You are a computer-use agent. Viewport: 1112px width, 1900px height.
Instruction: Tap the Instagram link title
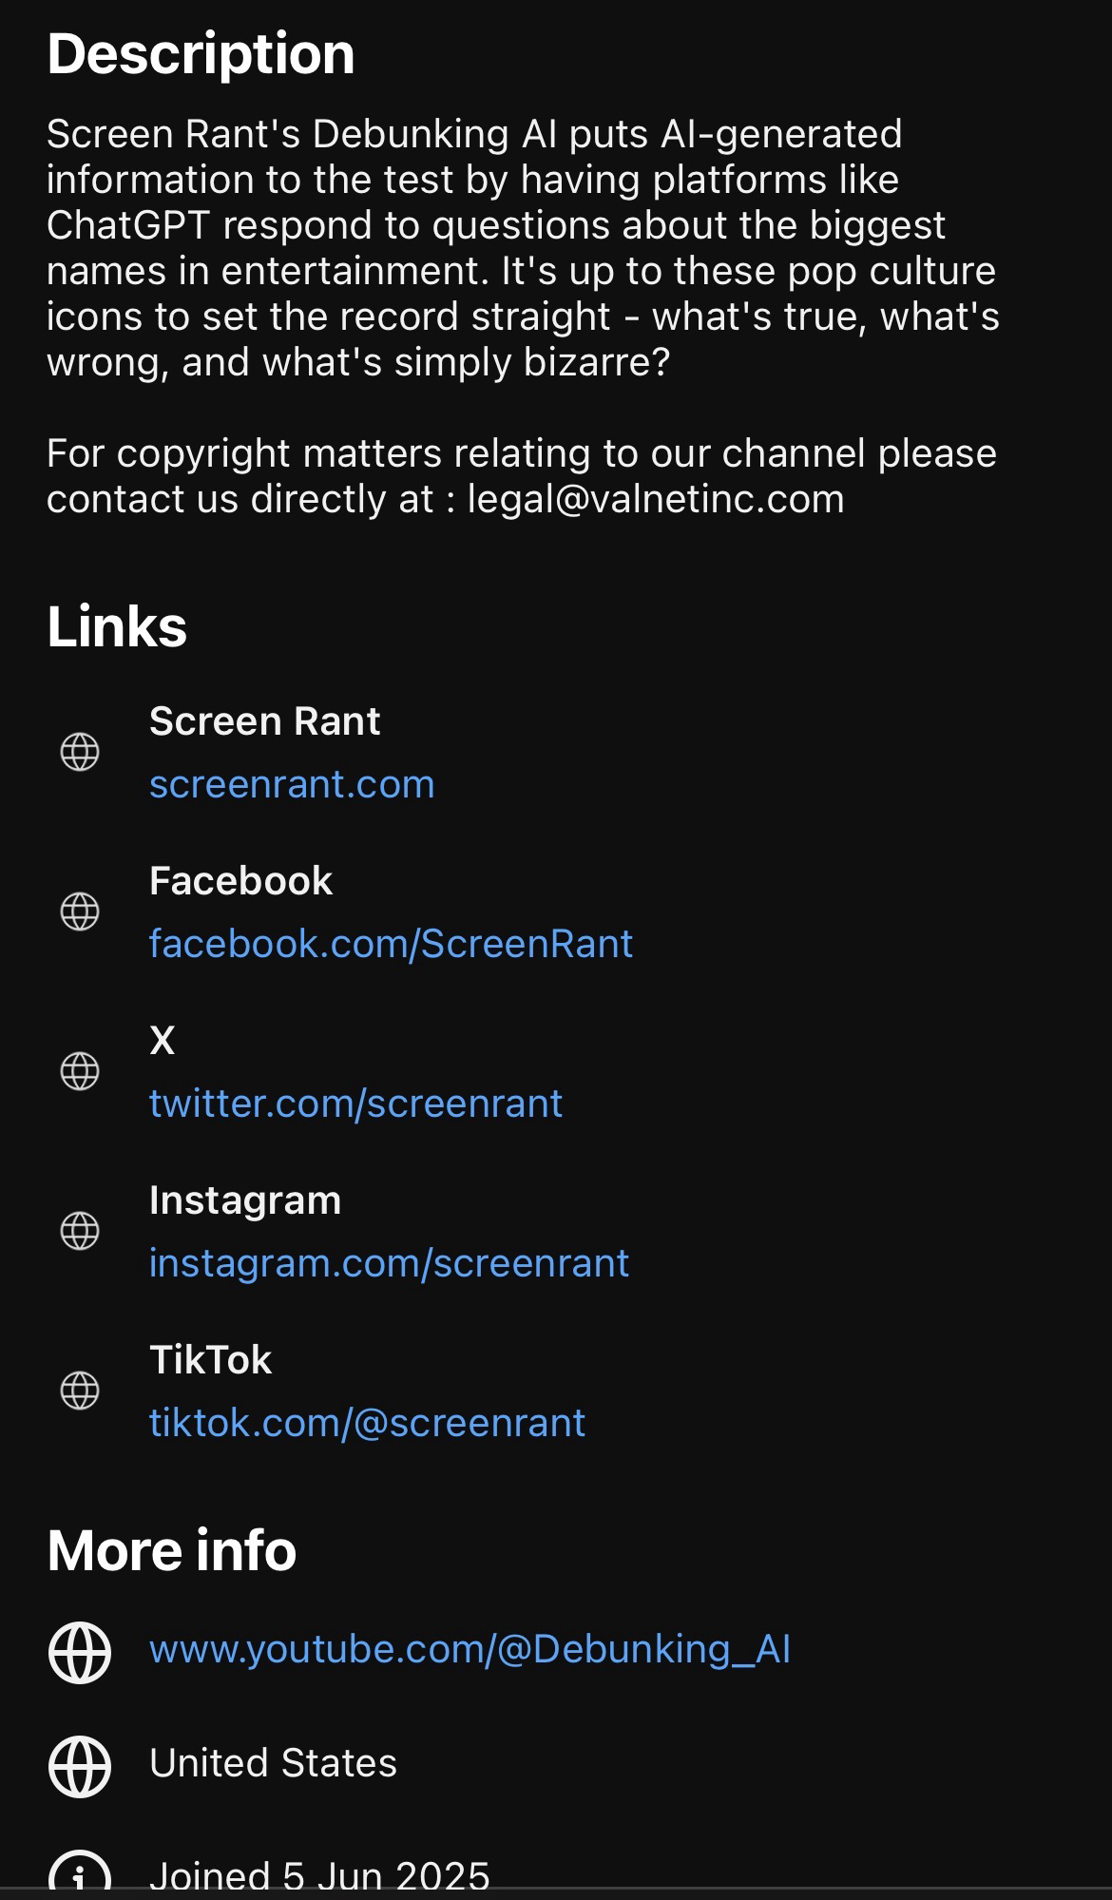(x=245, y=1200)
